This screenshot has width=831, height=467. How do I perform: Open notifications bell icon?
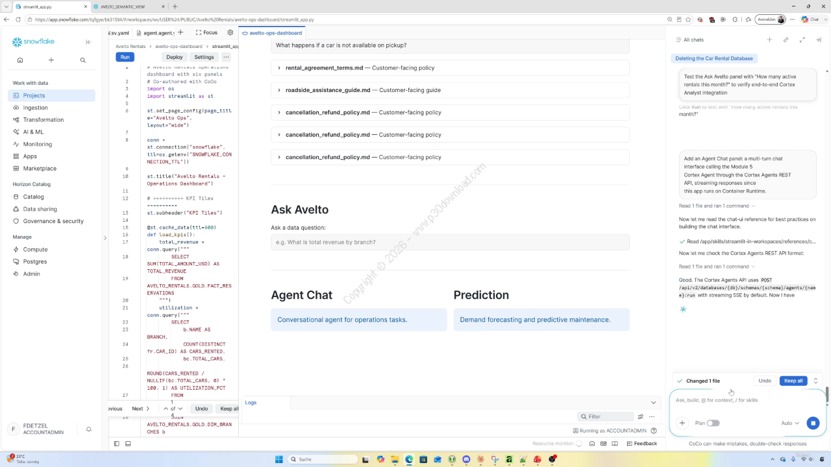click(89, 429)
